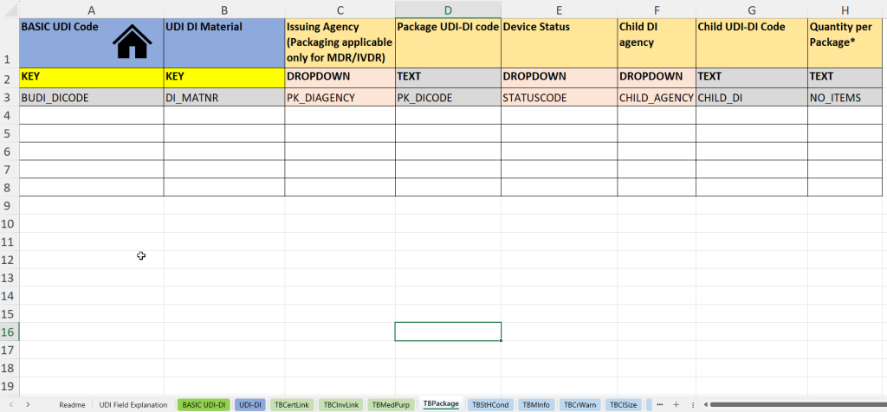Click the PK_DIAGENCY cell in row 3

point(340,97)
